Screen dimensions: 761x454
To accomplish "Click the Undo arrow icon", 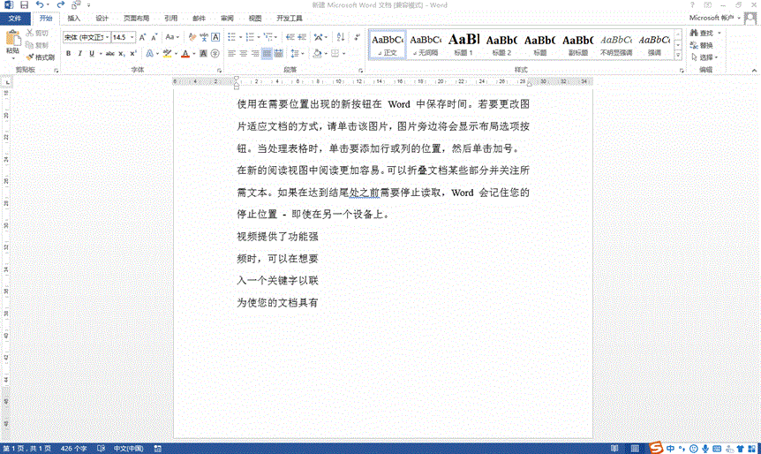I will (40, 5).
